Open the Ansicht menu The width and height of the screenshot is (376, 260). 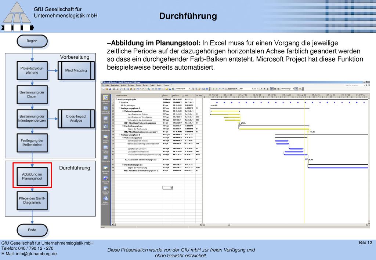pyautogui.click(x=123, y=85)
